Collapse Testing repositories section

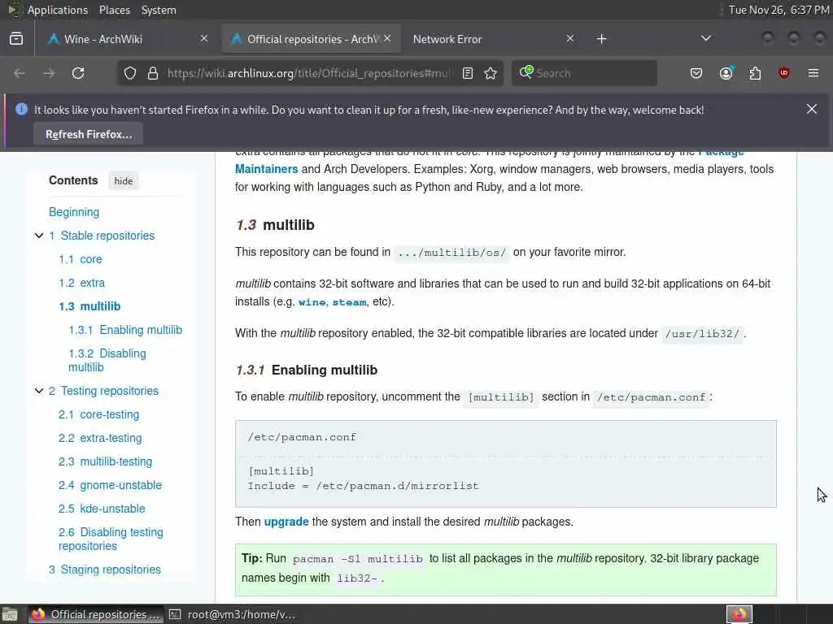[x=39, y=391]
